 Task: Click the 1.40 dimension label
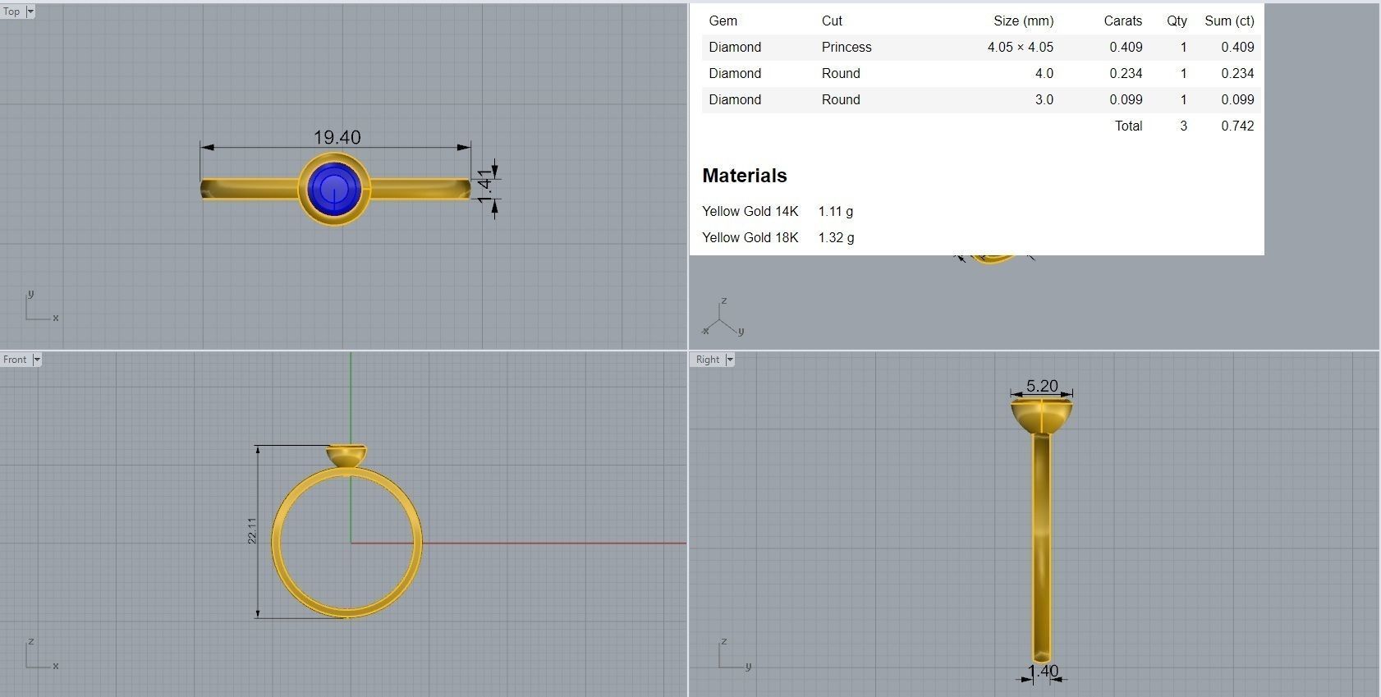tap(1044, 671)
